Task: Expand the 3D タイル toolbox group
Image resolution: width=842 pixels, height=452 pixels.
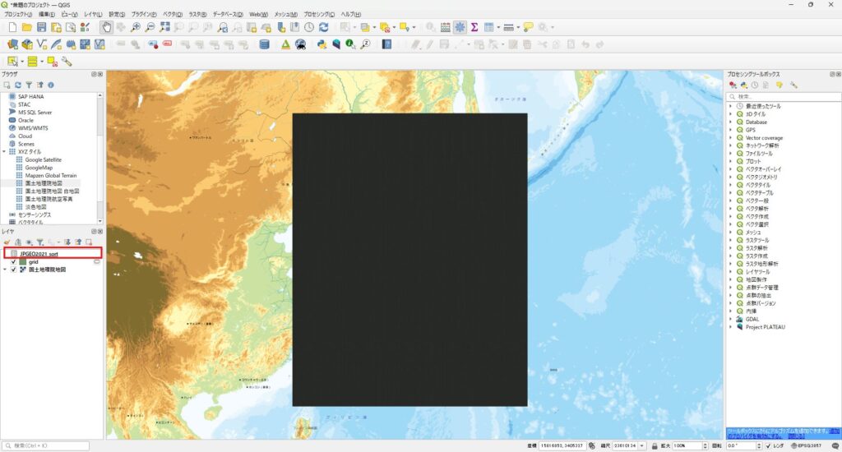Action: point(730,113)
